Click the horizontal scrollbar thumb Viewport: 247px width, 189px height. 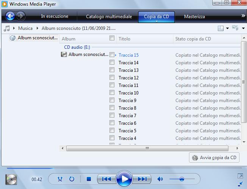coord(147,148)
